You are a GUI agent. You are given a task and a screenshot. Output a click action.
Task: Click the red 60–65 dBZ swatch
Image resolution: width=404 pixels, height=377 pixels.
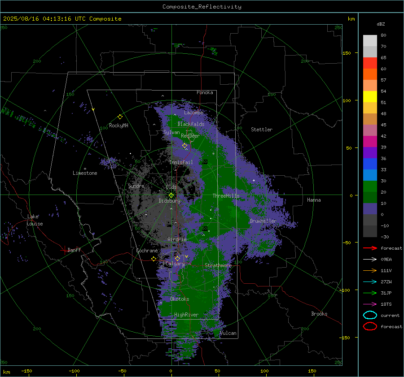[x=370, y=63]
